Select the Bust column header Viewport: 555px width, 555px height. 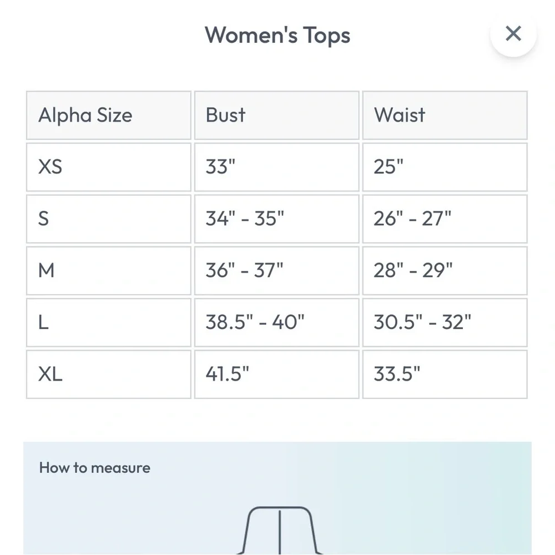[x=225, y=115]
